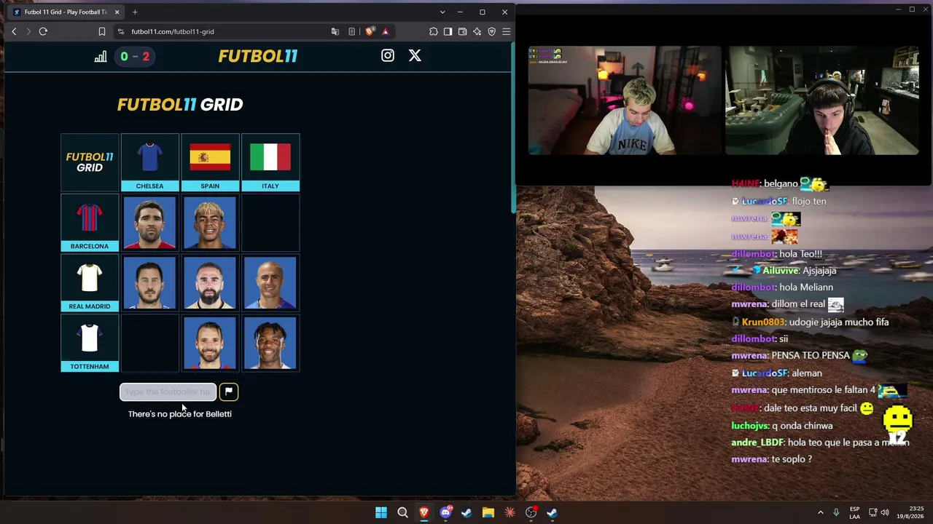This screenshot has height=524, width=933.
Task: Show hidden system tray icons
Action: [x=820, y=512]
